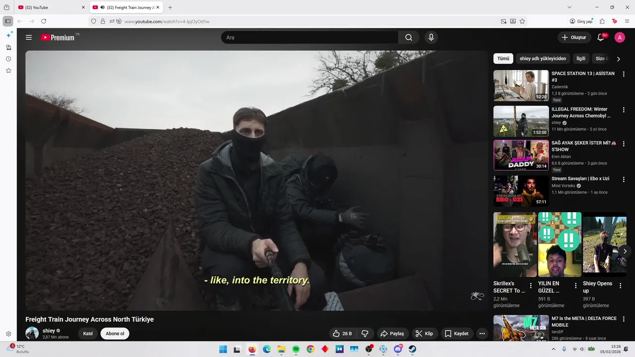The height and width of the screenshot is (357, 635).
Task: Open Shiey Opens up short thumbnail
Action: [x=604, y=244]
